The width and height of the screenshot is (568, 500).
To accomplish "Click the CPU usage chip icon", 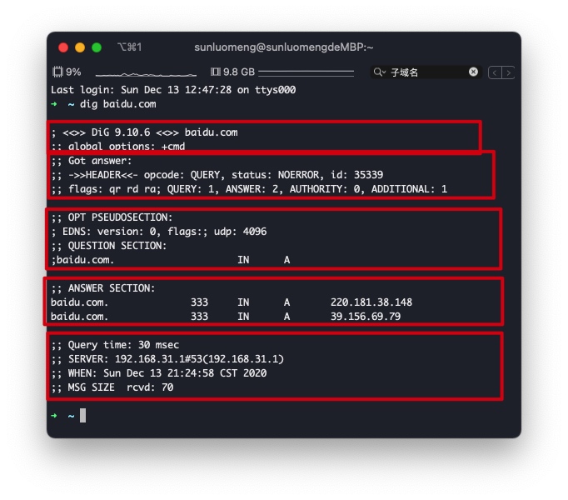I will (x=57, y=72).
